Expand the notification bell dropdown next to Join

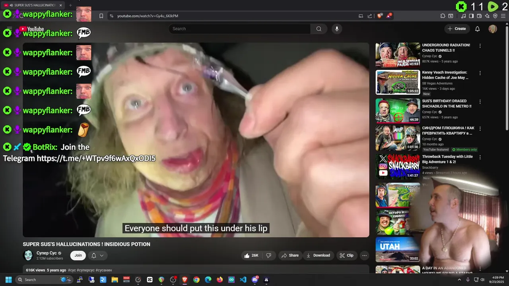pos(97,255)
